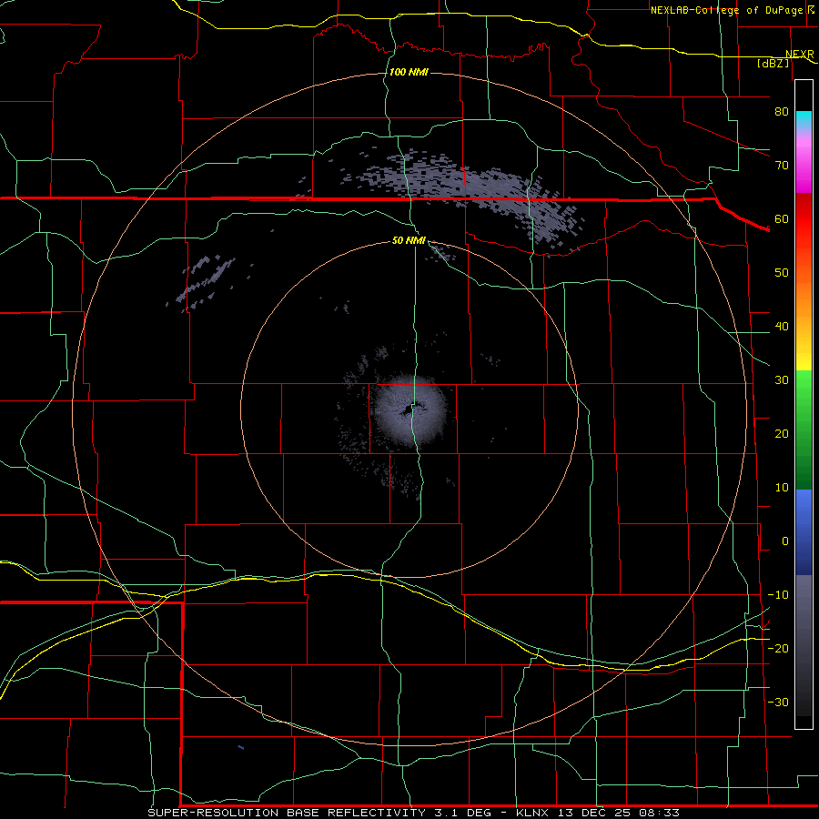
Task: Click the 'NEXR' label above the color scale
Action: (x=799, y=55)
